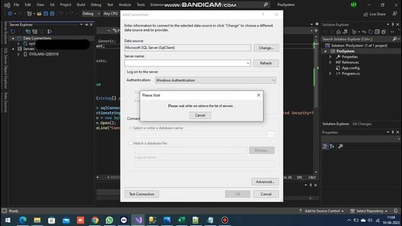This screenshot has height=226, width=402.
Task: Click the Add Connection help question mark
Action: 263,14
